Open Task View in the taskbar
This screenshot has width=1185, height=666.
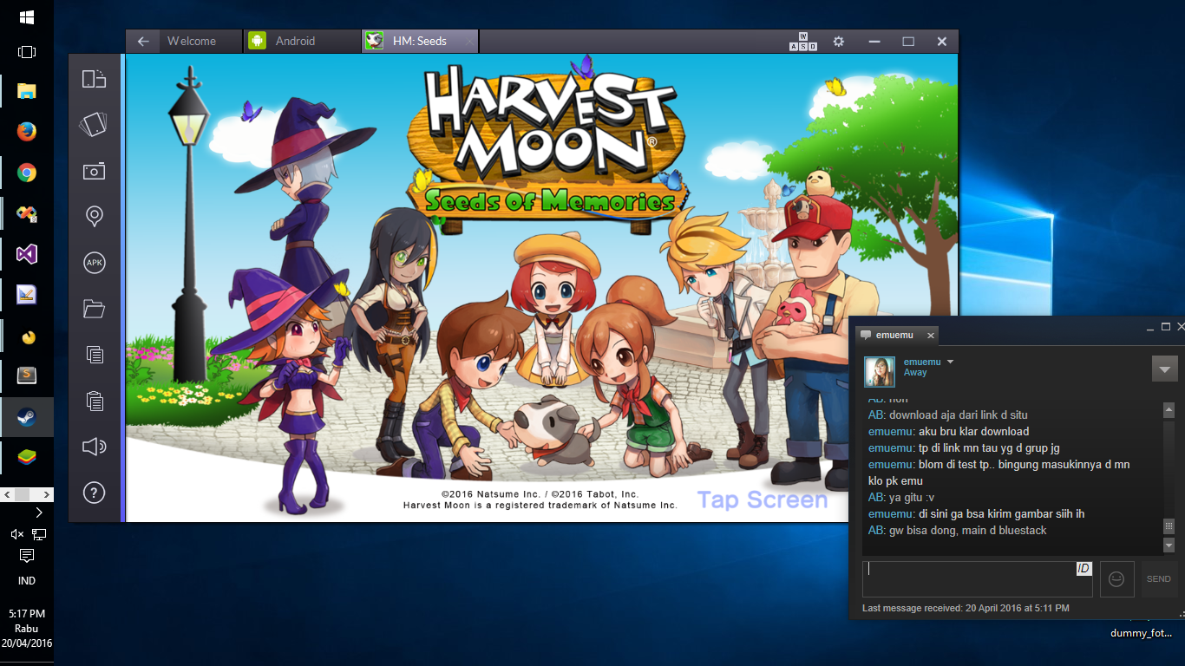point(26,52)
